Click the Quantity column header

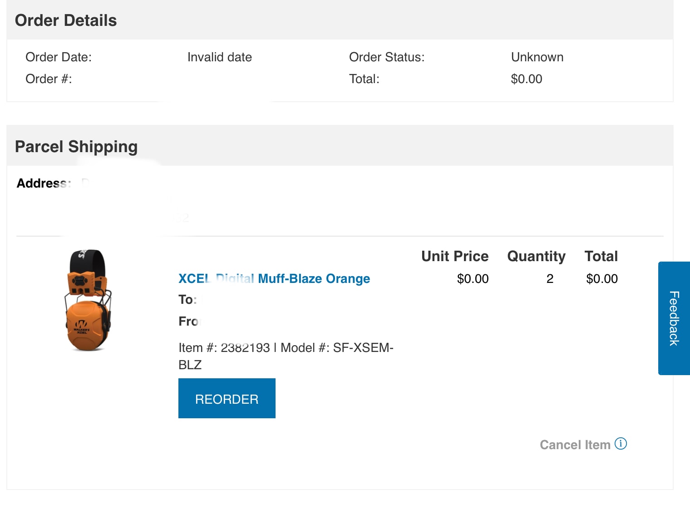536,256
